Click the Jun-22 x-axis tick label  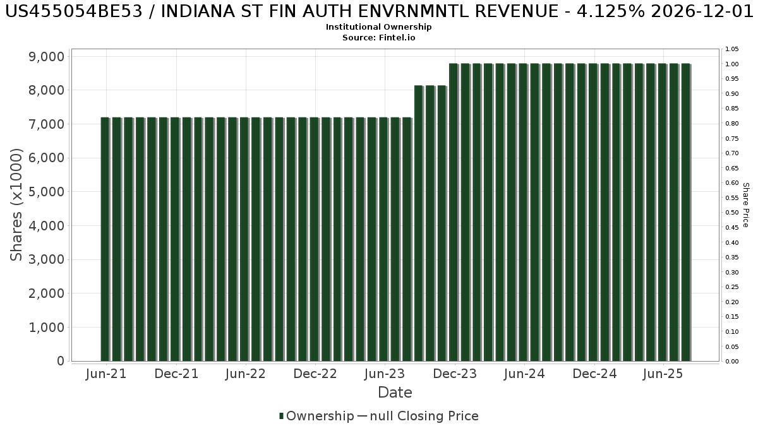[x=245, y=374]
